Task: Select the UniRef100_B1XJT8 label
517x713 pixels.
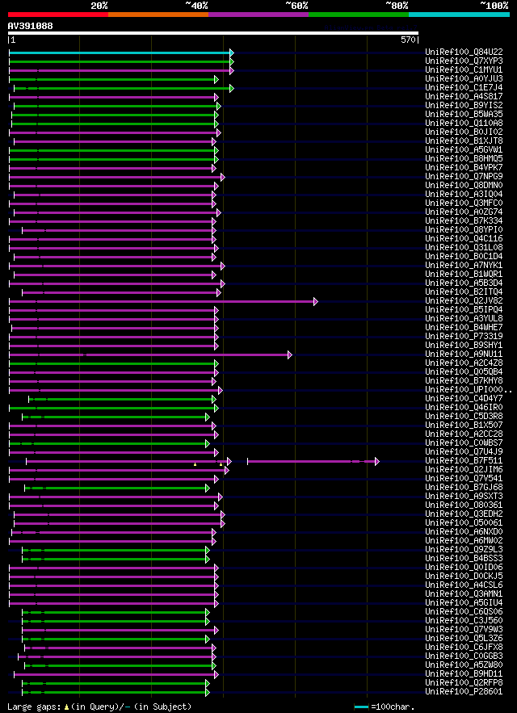Action: tap(464, 141)
